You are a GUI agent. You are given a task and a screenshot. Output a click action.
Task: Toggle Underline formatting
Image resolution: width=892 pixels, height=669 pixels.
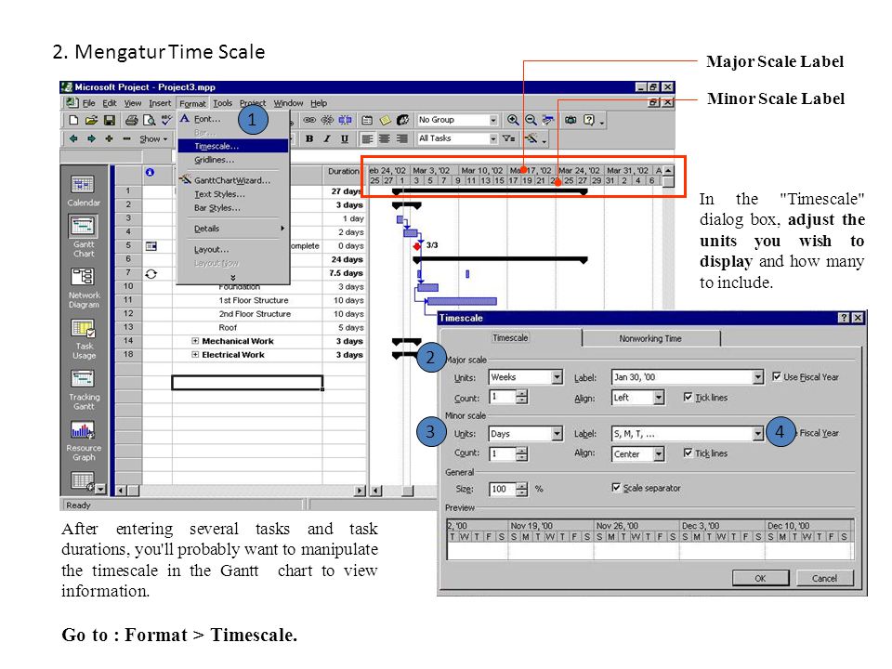(345, 138)
